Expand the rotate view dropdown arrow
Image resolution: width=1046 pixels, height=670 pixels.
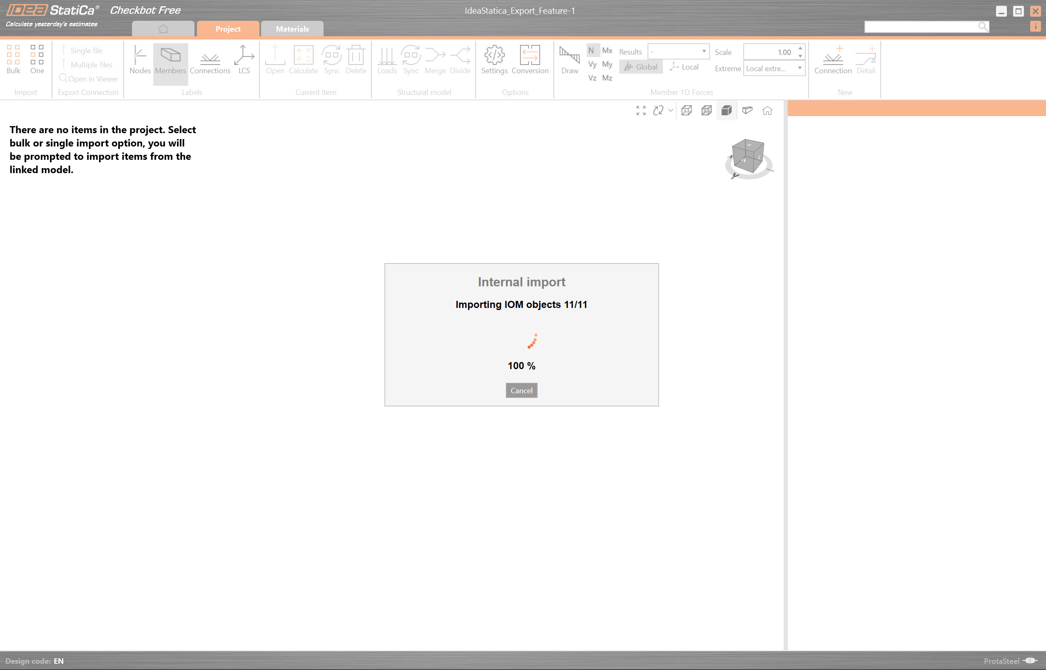pyautogui.click(x=670, y=111)
